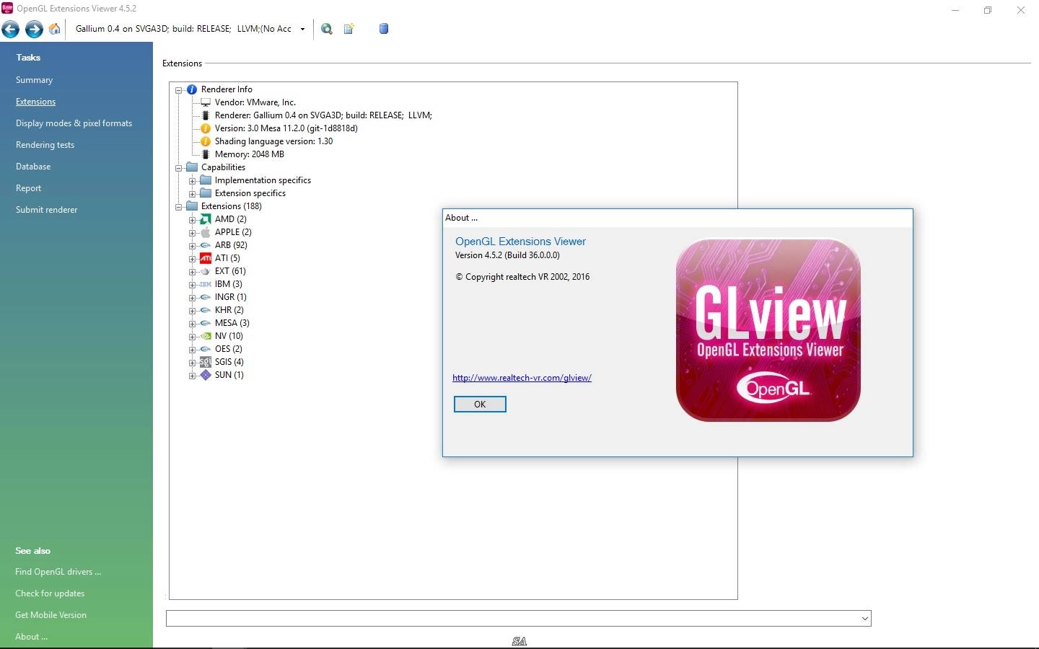The image size is (1039, 649).
Task: Click the info icon beside Version 3.0 Mesa
Action: 206,128
